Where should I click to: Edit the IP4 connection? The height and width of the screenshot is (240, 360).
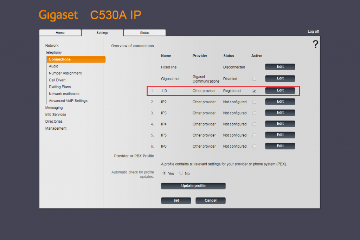[x=280, y=124]
